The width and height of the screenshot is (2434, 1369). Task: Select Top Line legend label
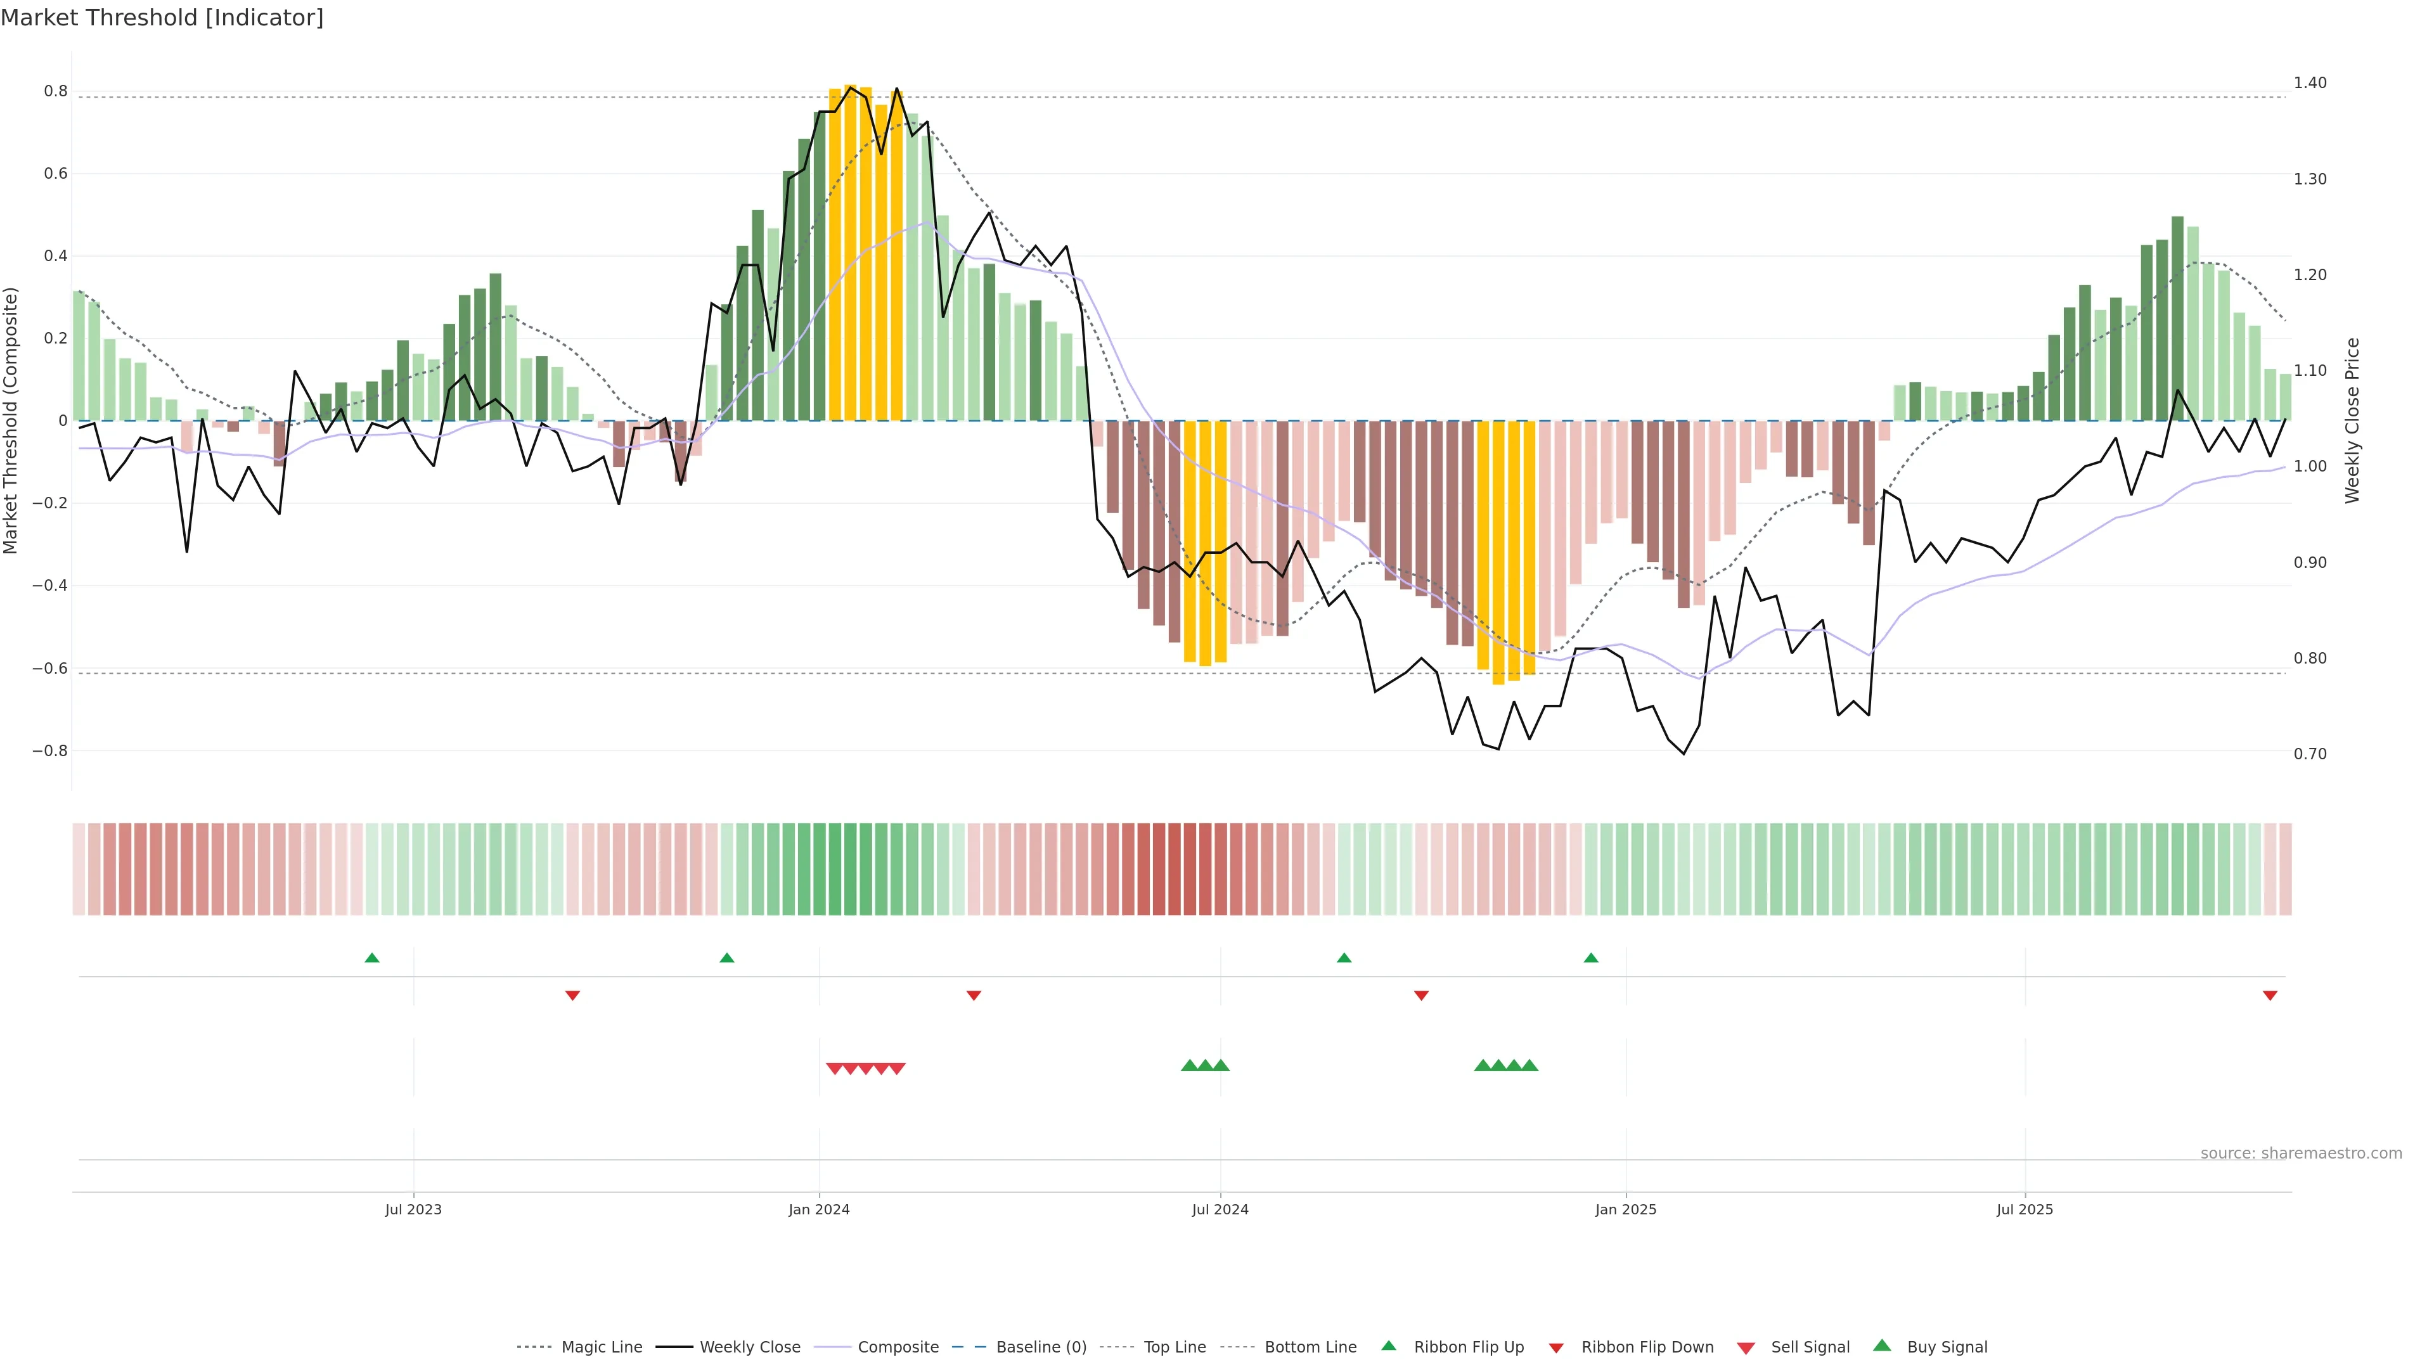[1175, 1347]
